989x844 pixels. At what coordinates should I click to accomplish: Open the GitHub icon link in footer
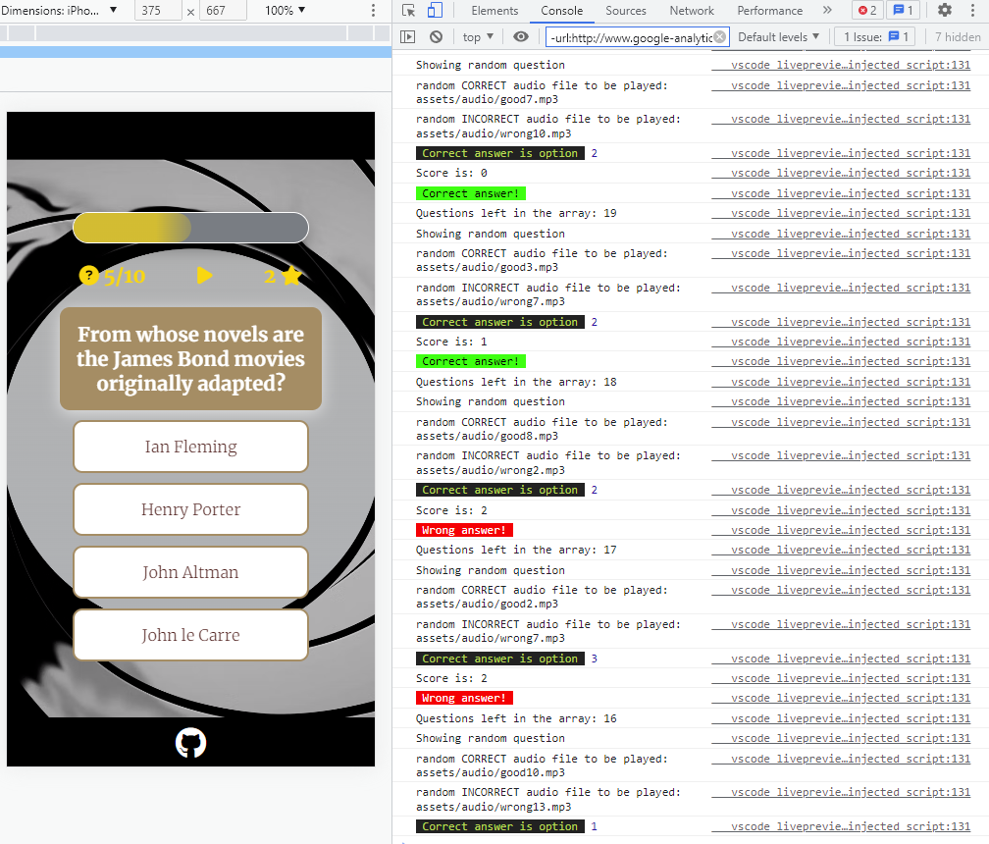[x=190, y=743]
